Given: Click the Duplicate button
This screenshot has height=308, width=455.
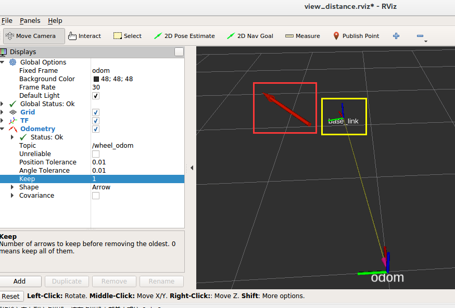Looking at the screenshot, I should pyautogui.click(x=67, y=281).
